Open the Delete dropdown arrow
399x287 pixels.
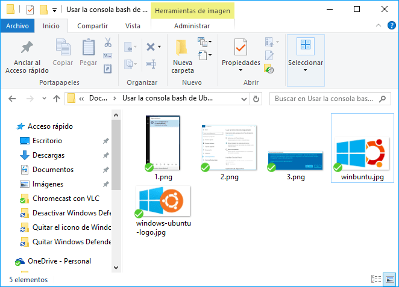pyautogui.click(x=159, y=46)
